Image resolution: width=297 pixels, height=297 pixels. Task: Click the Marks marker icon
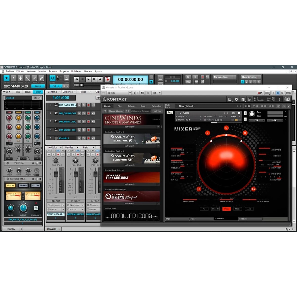pyautogui.click(x=66, y=78)
